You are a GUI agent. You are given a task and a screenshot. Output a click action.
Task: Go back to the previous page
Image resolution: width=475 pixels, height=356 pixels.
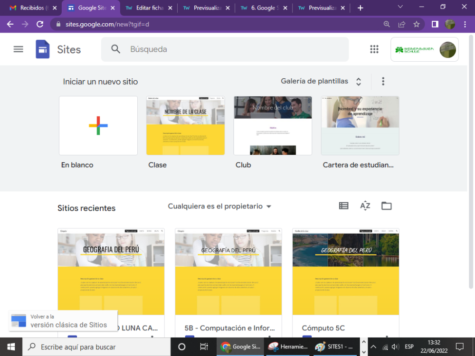(10, 24)
